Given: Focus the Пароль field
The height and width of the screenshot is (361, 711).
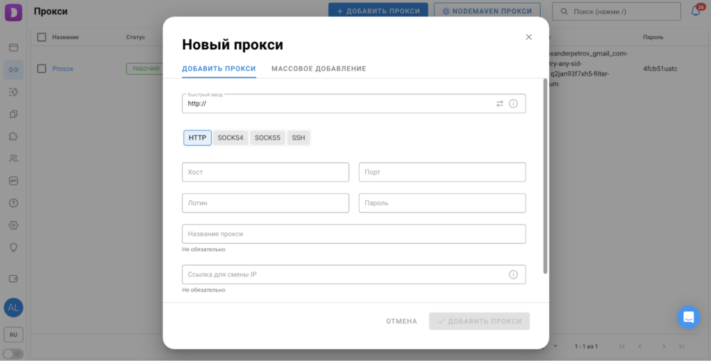Looking at the screenshot, I should (442, 203).
